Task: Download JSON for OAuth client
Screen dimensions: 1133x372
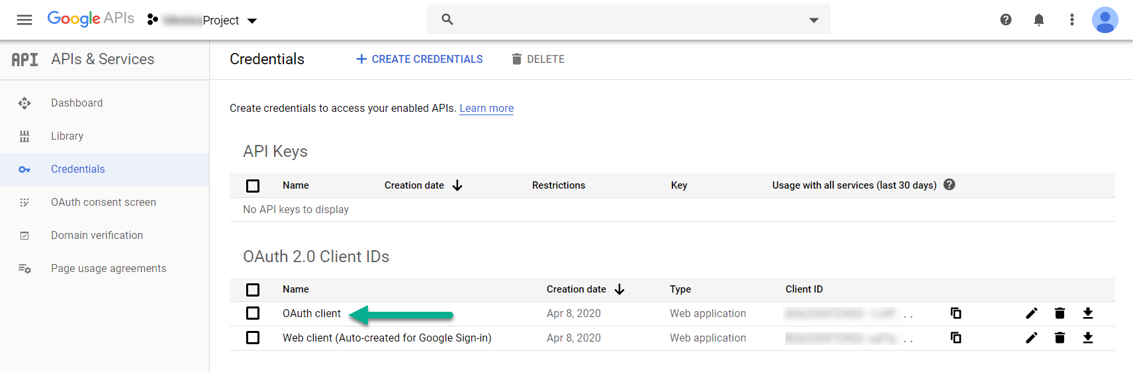Action: click(1088, 313)
